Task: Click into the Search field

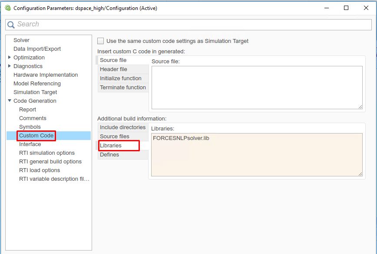Action: pyautogui.click(x=191, y=25)
